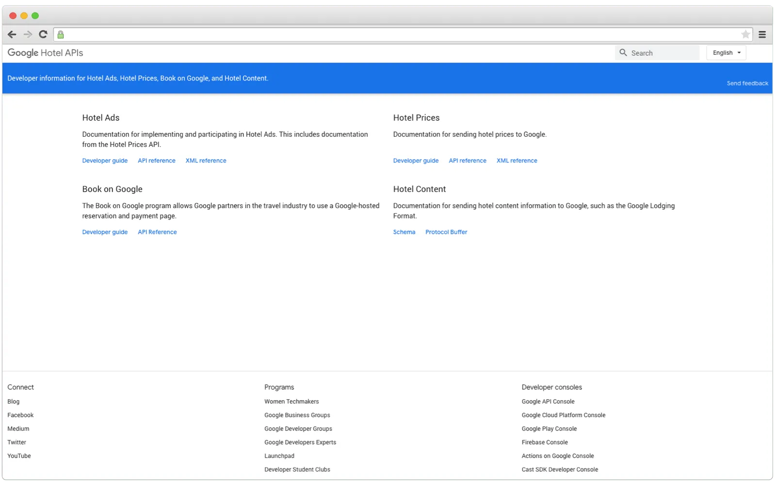Open the Protocol Buffer link
This screenshot has width=776, height=485.
(446, 232)
